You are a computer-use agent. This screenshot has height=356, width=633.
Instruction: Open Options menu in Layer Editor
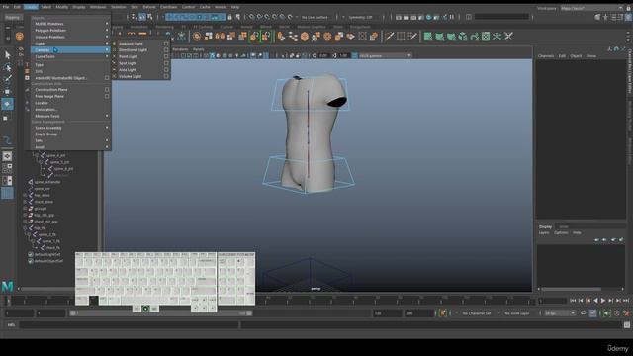[x=561, y=233]
